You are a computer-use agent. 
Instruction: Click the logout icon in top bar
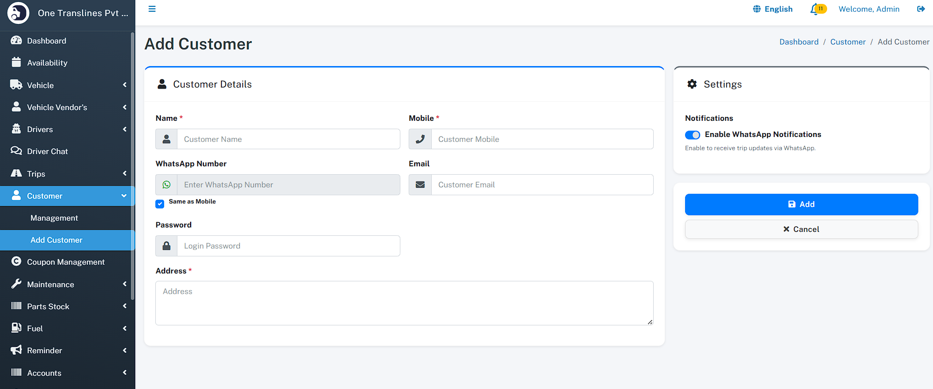[921, 9]
